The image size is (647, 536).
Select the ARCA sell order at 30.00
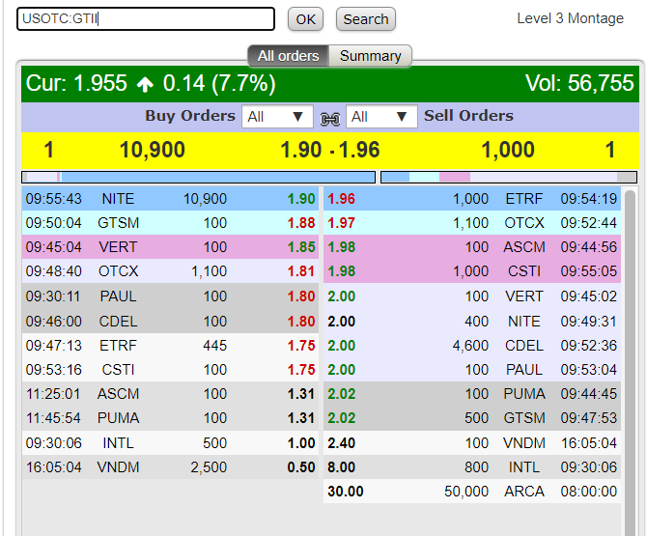pyautogui.click(x=472, y=491)
